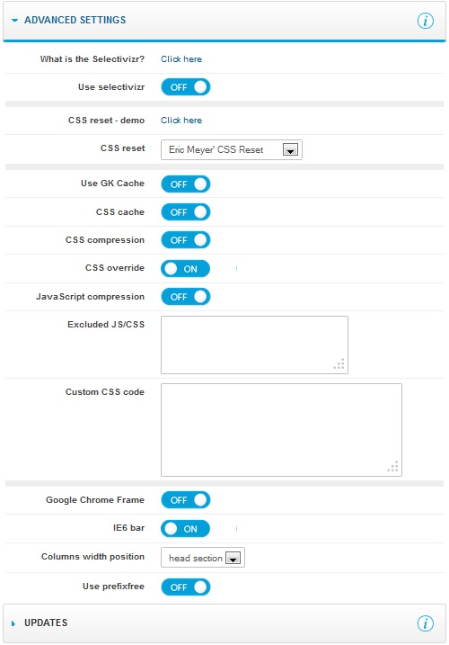449x645 pixels.
Task: Disable the CSS override switch
Action: 186,268
